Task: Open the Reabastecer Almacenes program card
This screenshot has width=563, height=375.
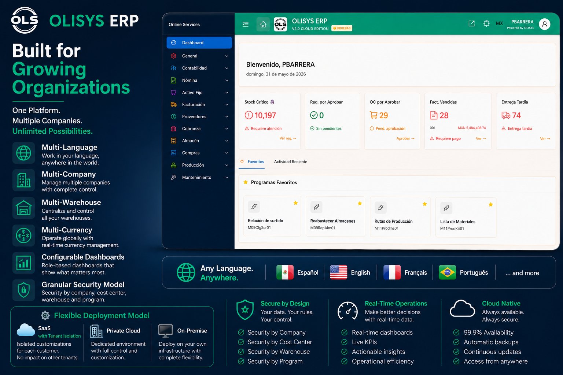Action: [335, 216]
